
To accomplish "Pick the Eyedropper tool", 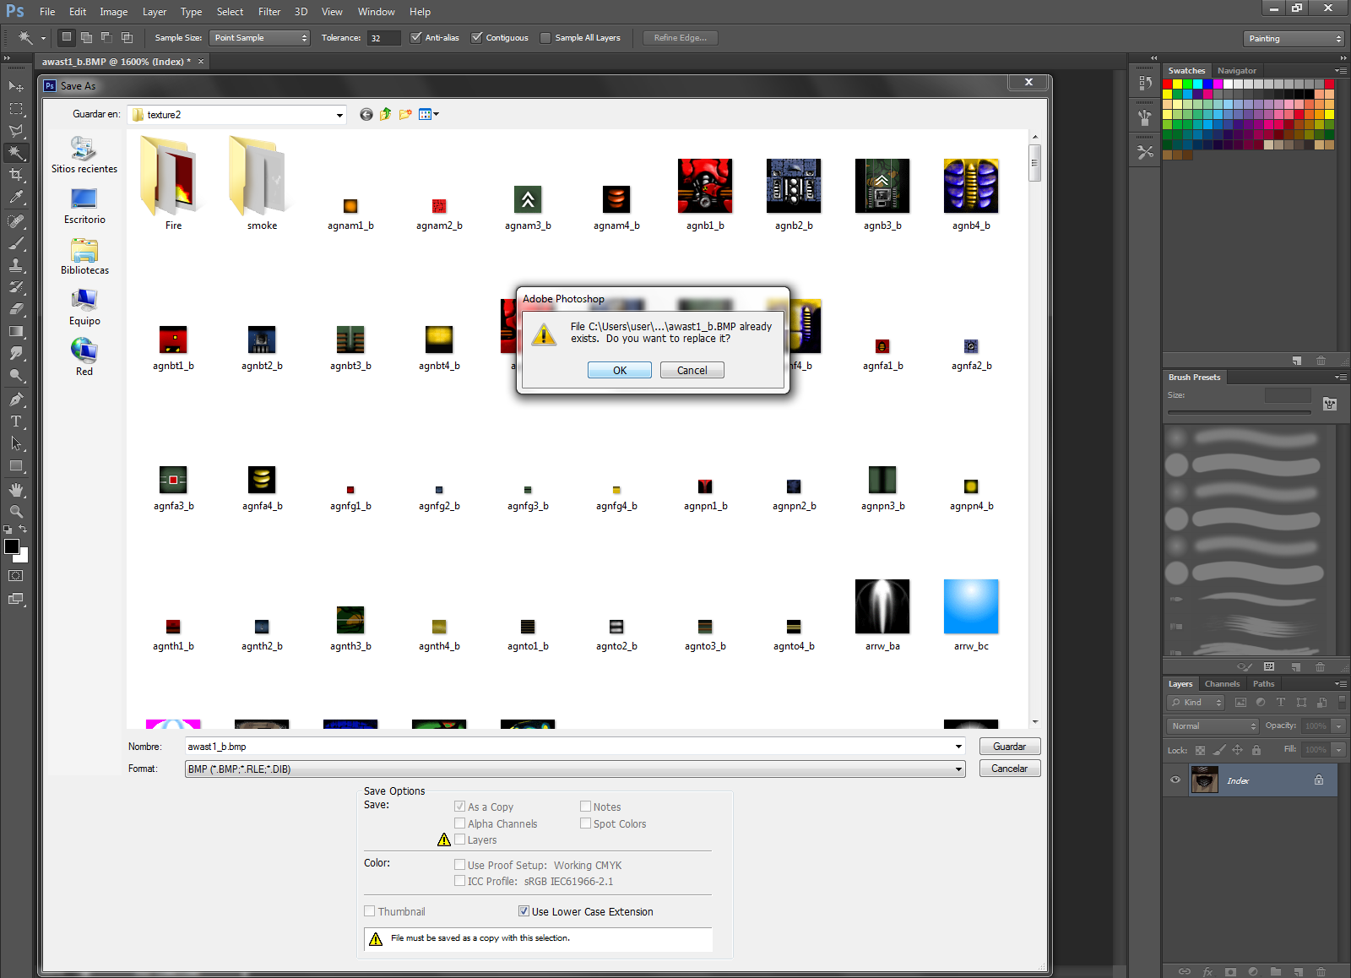I will click(16, 198).
